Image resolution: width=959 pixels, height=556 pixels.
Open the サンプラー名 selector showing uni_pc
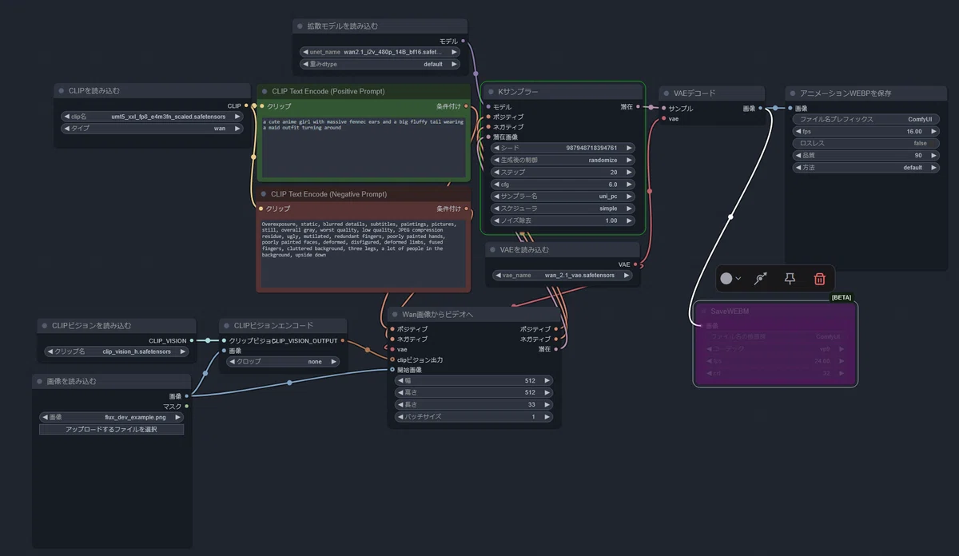(x=563, y=197)
